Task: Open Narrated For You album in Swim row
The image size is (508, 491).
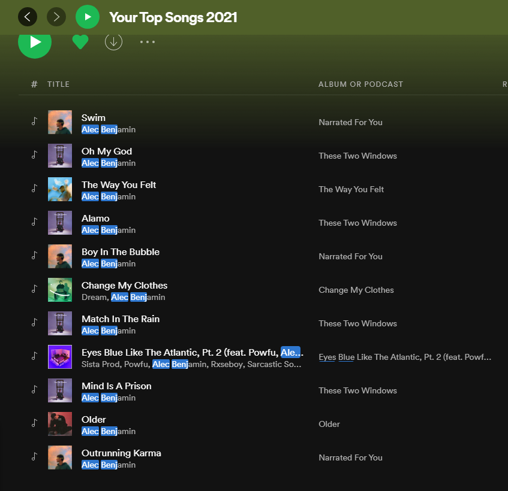Action: pyautogui.click(x=350, y=122)
